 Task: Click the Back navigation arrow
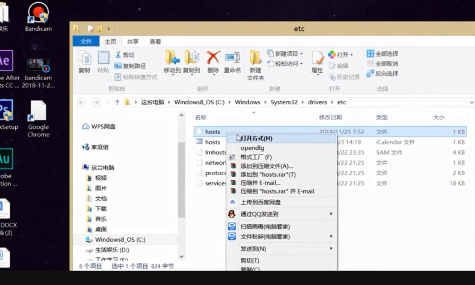point(81,103)
